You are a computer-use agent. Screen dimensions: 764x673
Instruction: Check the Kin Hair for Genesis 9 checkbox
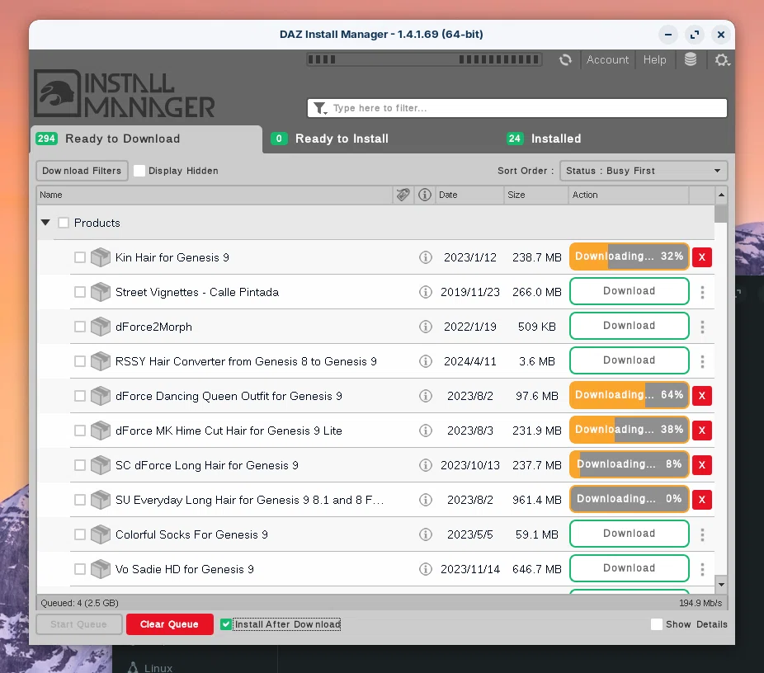click(80, 257)
